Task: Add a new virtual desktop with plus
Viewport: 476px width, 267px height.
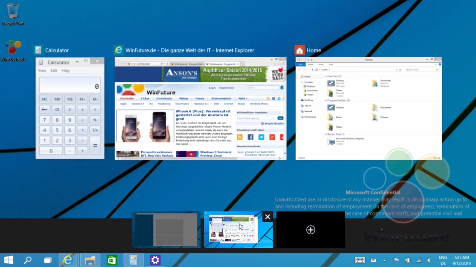Action: pyautogui.click(x=311, y=230)
